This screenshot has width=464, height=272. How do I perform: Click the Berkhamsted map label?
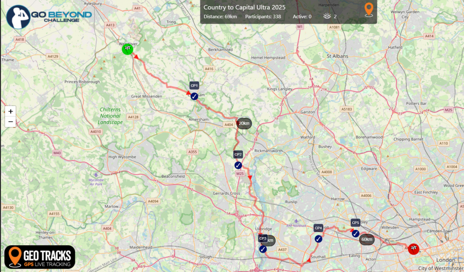pos(221,50)
